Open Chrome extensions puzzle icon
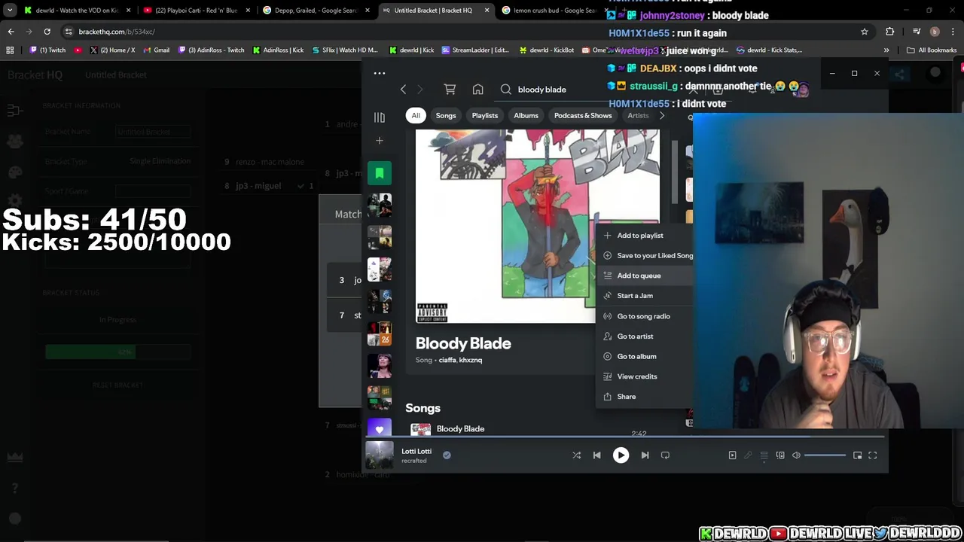This screenshot has height=542, width=964. pos(890,32)
